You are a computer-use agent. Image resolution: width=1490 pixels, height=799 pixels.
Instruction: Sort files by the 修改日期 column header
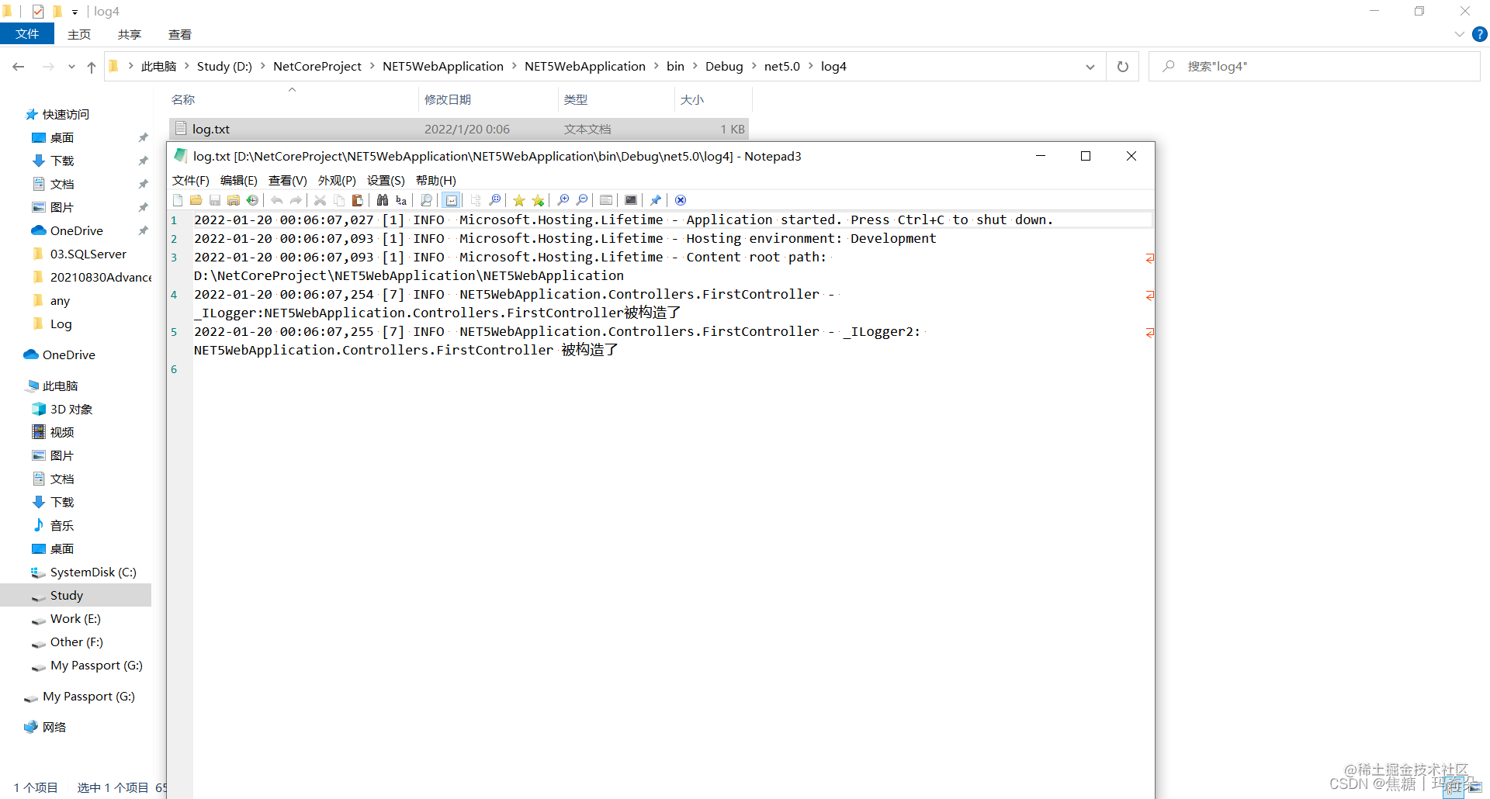coord(488,99)
